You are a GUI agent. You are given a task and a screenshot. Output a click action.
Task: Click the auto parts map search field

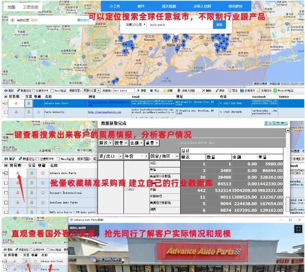click(180, 25)
